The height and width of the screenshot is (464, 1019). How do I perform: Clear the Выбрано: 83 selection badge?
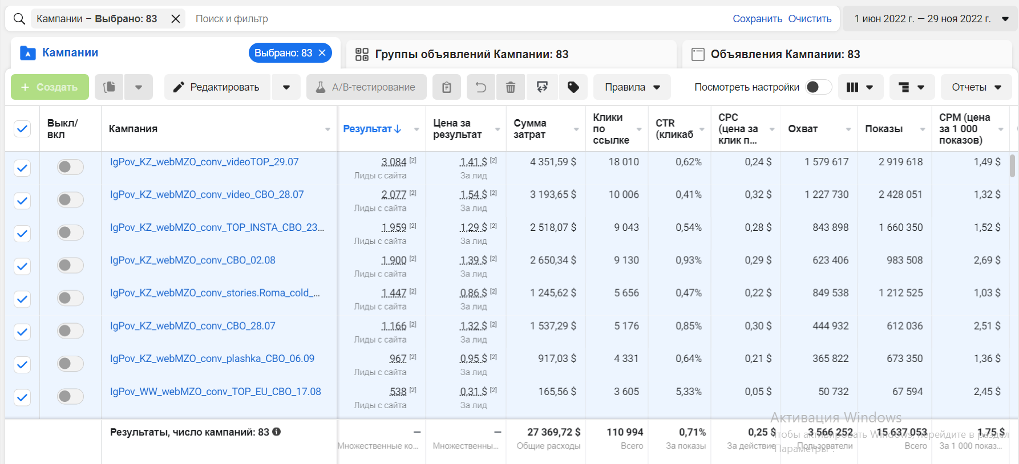322,53
